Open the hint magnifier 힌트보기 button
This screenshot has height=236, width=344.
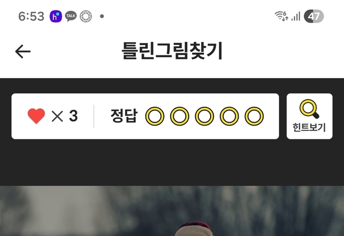[x=310, y=116]
